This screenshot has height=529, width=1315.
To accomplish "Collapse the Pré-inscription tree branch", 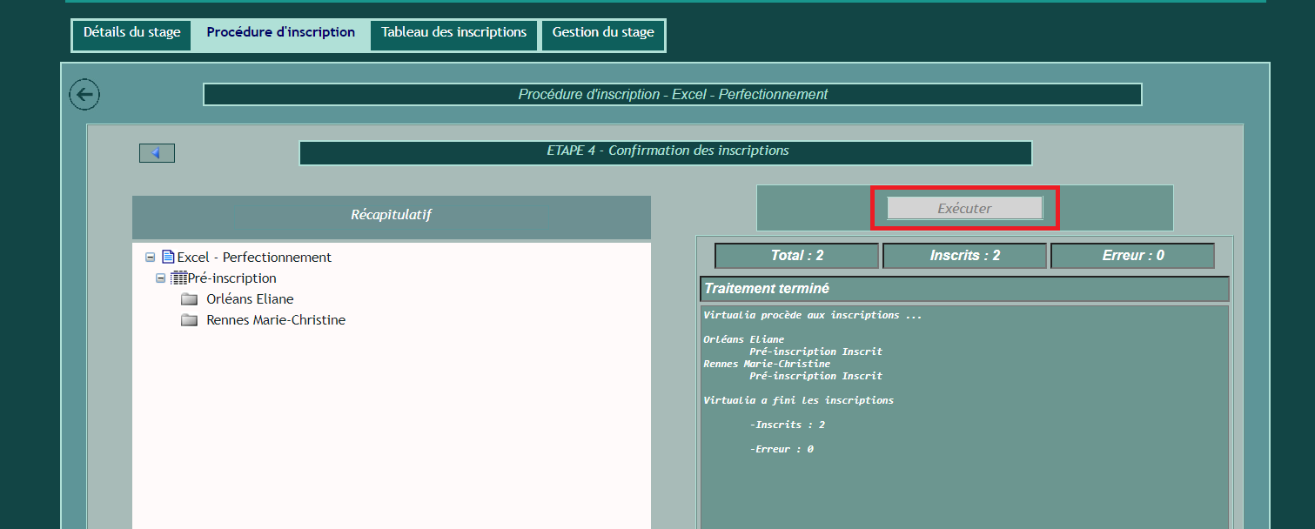I will (x=161, y=278).
